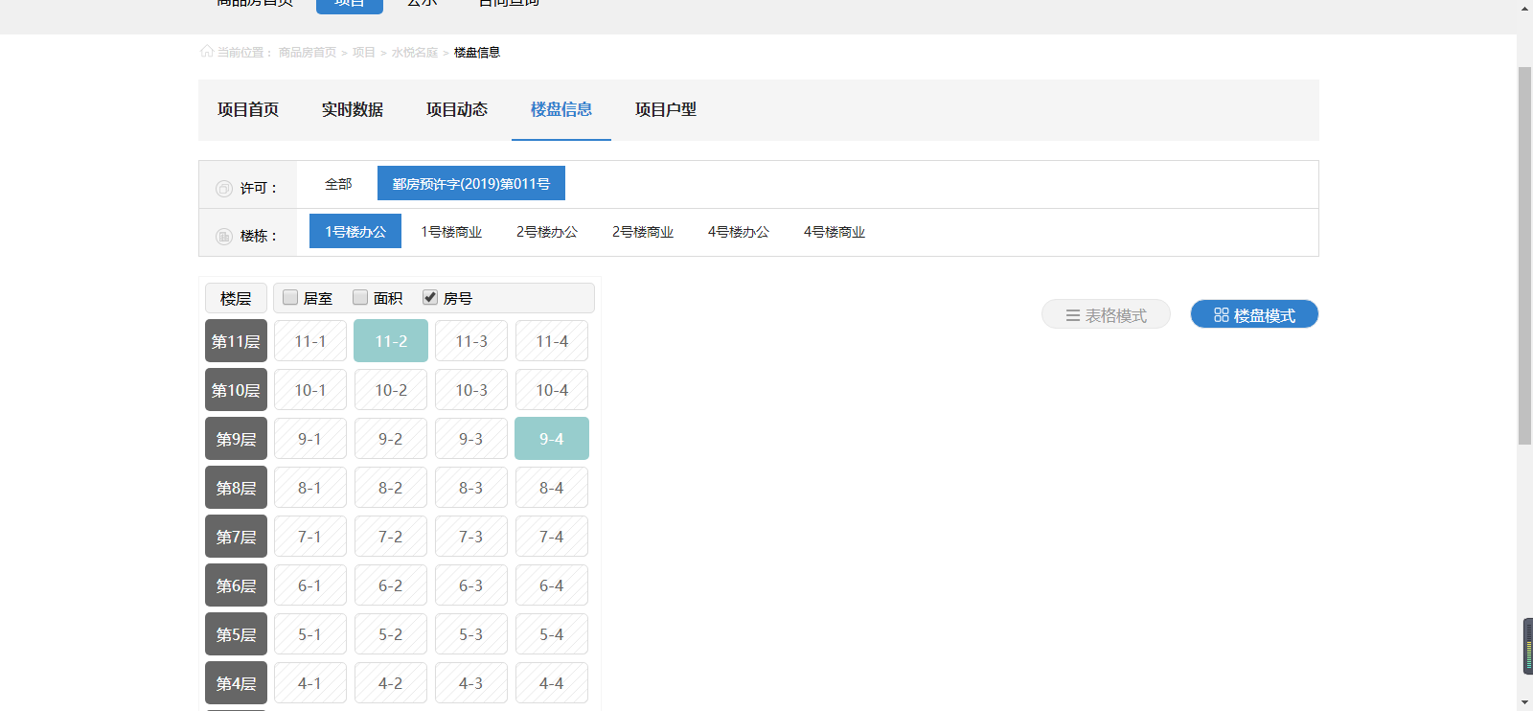Switch to 表格模式 table view
The height and width of the screenshot is (711, 1533).
tap(1106, 314)
